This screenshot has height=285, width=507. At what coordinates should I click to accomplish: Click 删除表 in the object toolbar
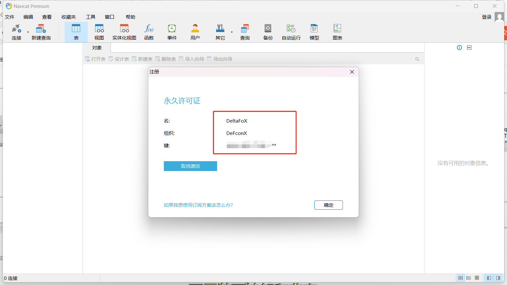[x=166, y=59]
